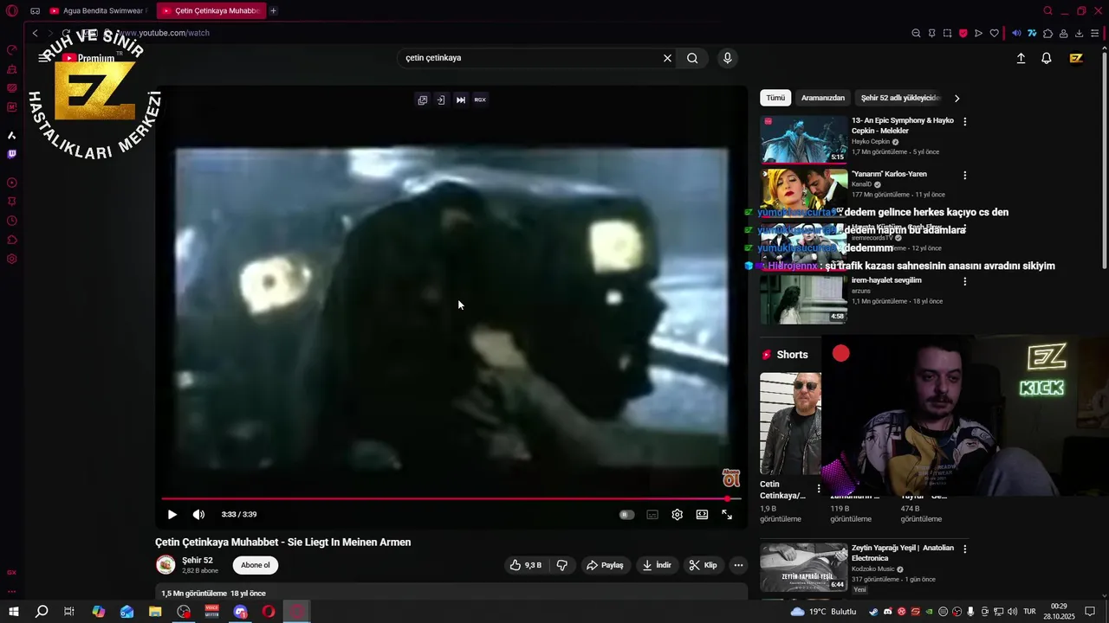Switch to theater mode
The image size is (1109, 623).
point(702,514)
